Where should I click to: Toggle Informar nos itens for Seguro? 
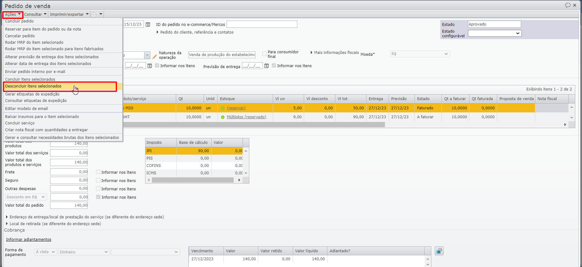(x=98, y=180)
